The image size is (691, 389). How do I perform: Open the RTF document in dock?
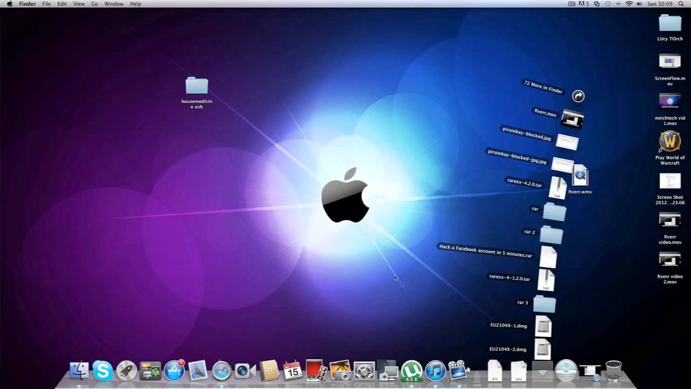pyautogui.click(x=494, y=371)
